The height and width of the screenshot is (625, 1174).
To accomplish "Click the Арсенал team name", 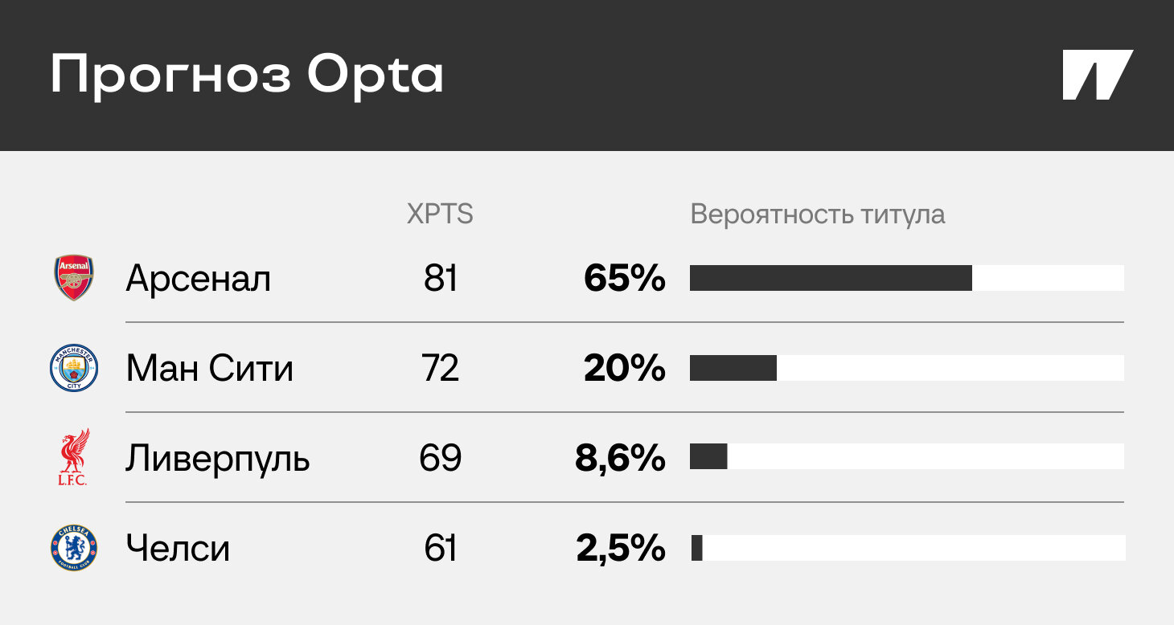I will click(198, 279).
